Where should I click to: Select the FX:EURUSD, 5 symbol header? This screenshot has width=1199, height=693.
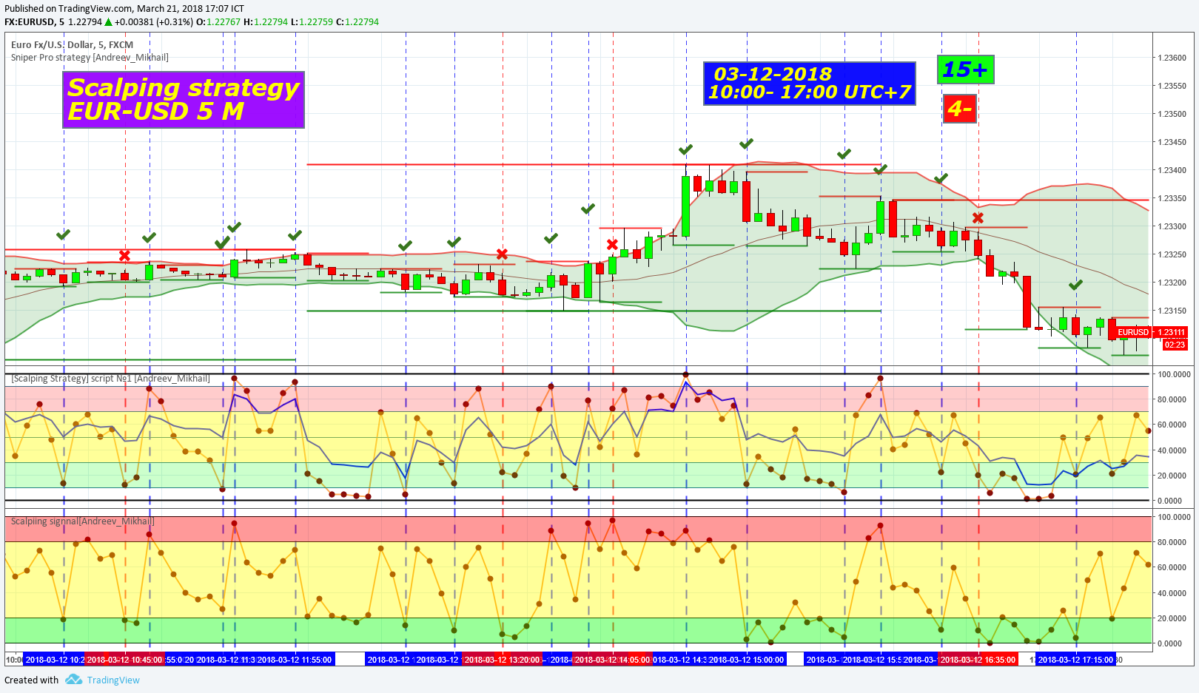(x=34, y=22)
